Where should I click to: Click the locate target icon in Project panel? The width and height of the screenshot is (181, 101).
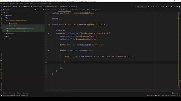coord(35,10)
